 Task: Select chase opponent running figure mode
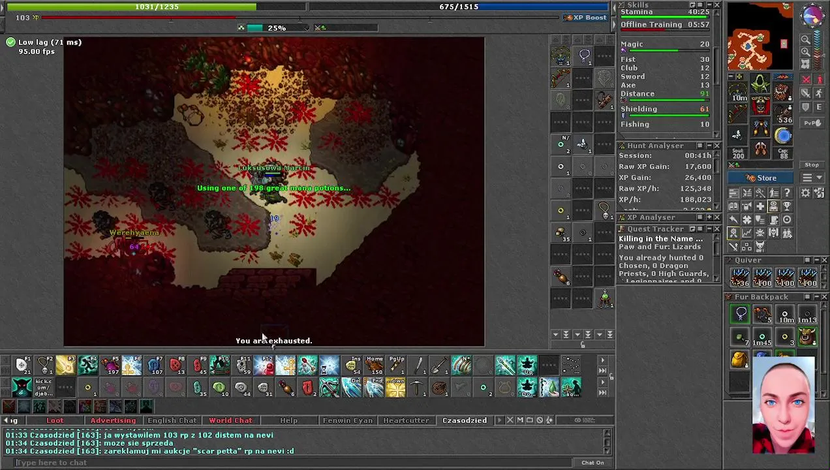pyautogui.click(x=819, y=93)
